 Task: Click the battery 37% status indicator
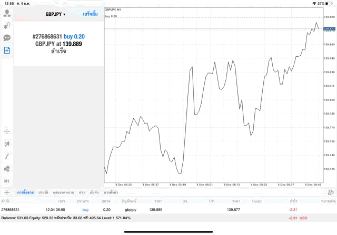tap(325, 4)
